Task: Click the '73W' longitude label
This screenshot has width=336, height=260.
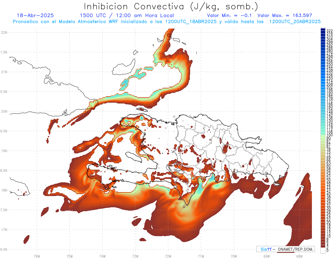Action: pos(135,256)
